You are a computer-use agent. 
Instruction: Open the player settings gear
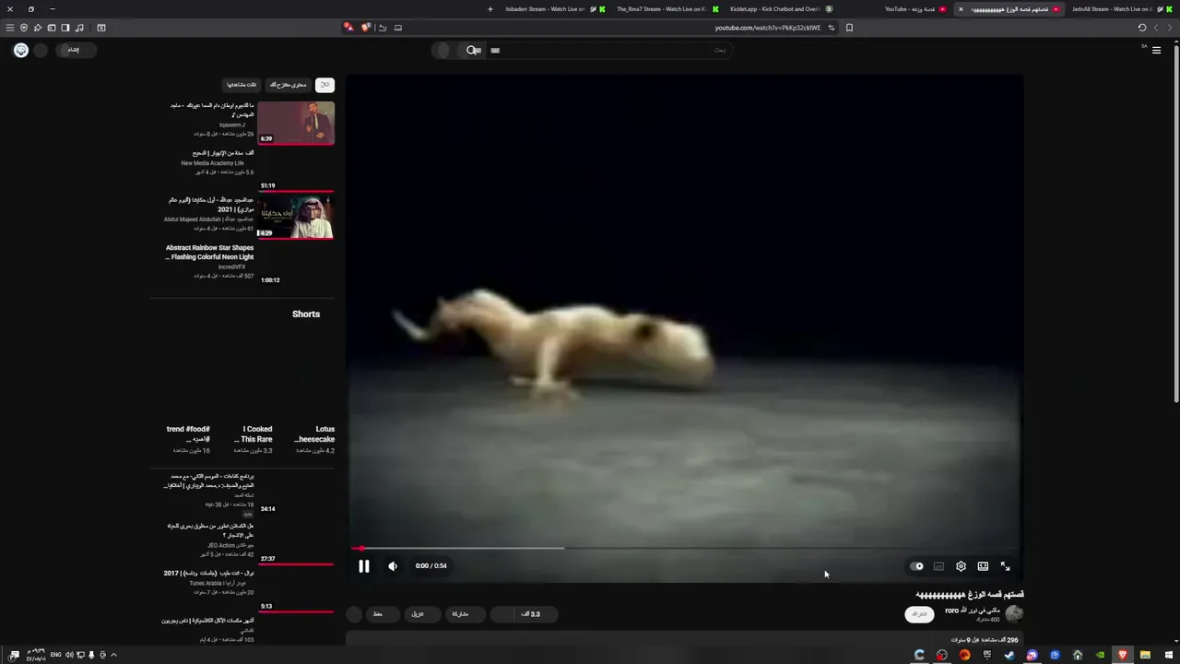[x=961, y=566]
